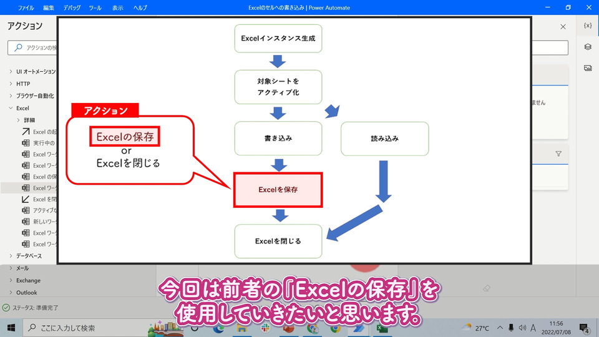Select the Excel を閉じる action
Viewport: 599px width, 337px height.
38,199
